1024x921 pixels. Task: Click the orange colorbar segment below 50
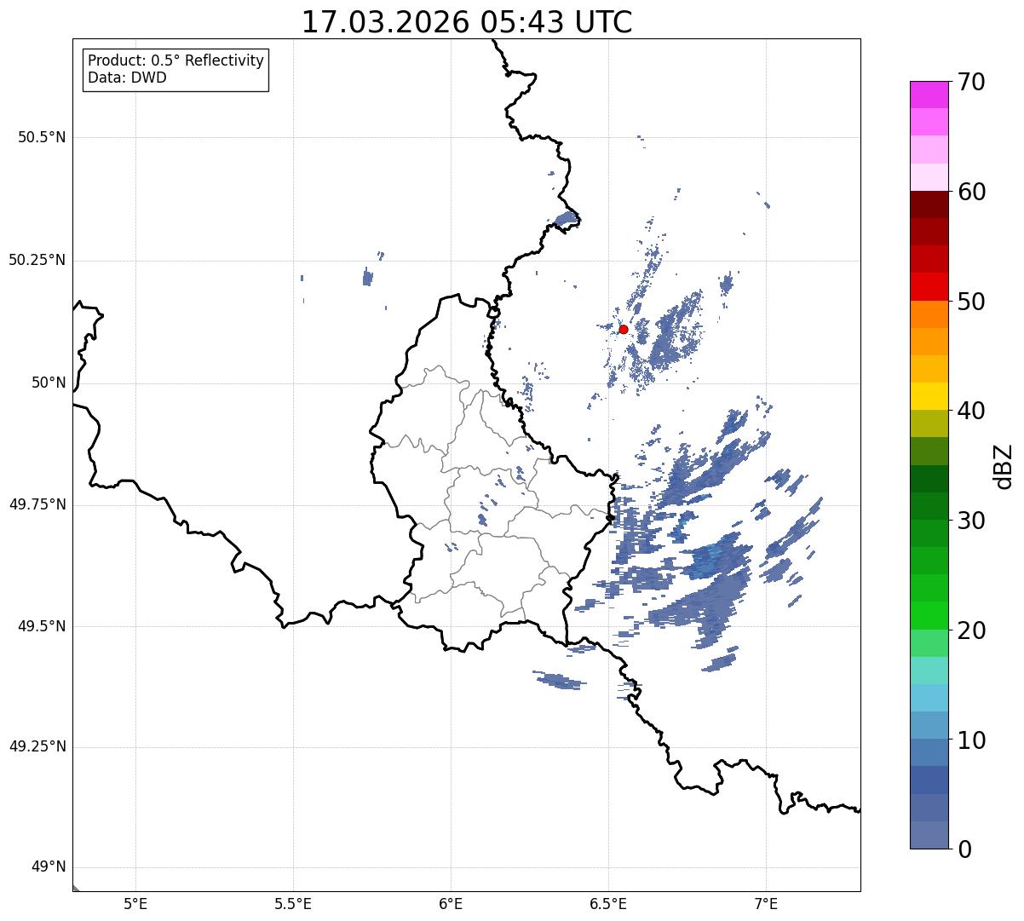(929, 314)
